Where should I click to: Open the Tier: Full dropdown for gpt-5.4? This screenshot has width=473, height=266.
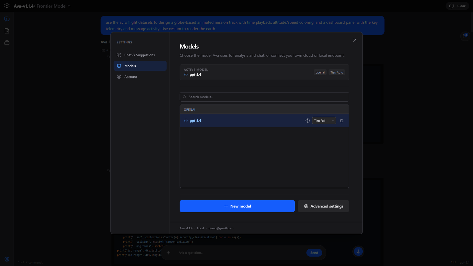pos(324,121)
